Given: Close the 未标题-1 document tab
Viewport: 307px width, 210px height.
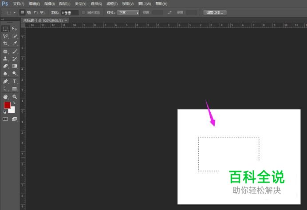Looking at the screenshot, I should coord(66,20).
